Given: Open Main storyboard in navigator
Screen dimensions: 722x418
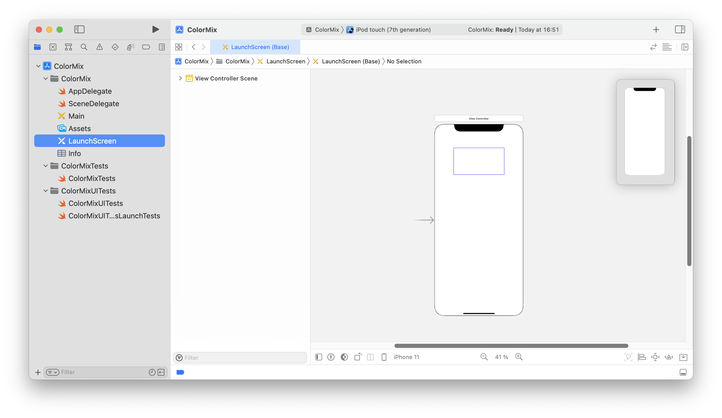Looking at the screenshot, I should [x=76, y=116].
